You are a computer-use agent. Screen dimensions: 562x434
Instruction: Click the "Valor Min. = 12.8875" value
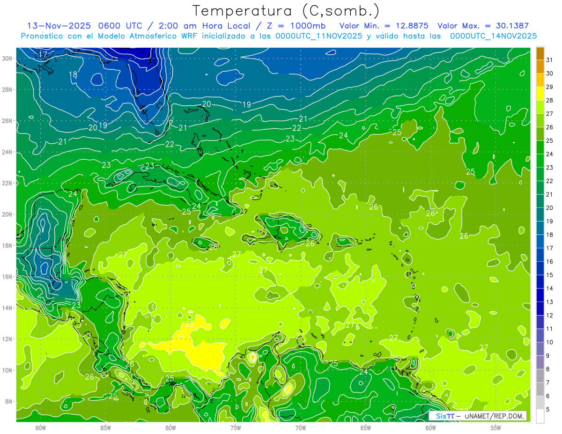[x=384, y=26]
